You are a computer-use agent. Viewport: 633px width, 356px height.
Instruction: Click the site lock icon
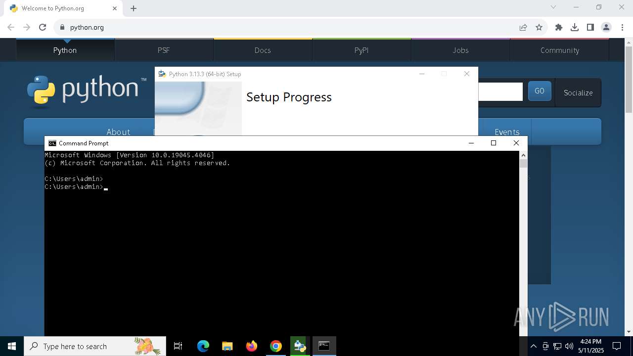click(62, 27)
